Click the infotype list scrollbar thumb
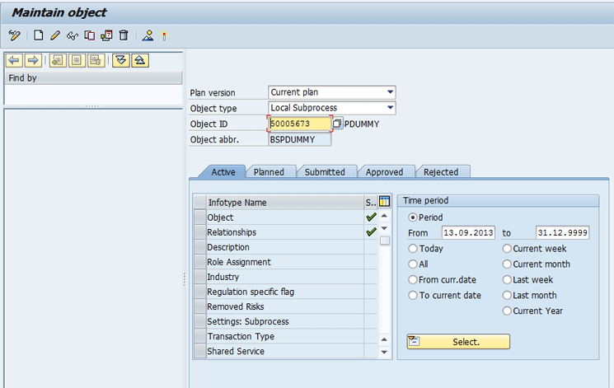 coord(385,241)
